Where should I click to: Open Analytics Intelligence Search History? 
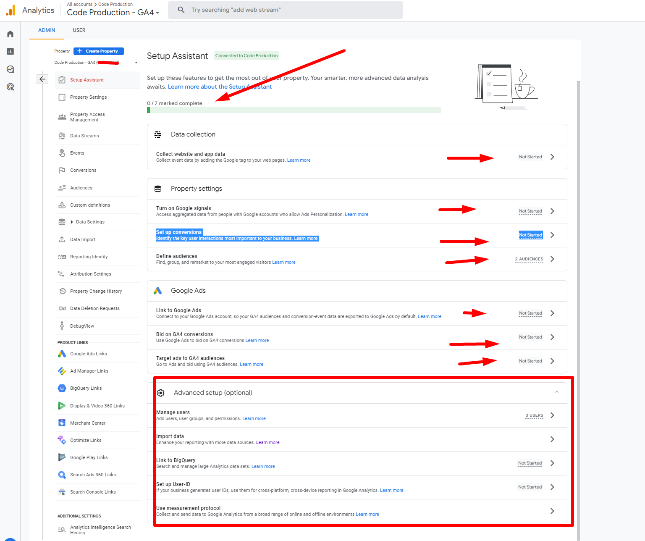[x=100, y=530]
